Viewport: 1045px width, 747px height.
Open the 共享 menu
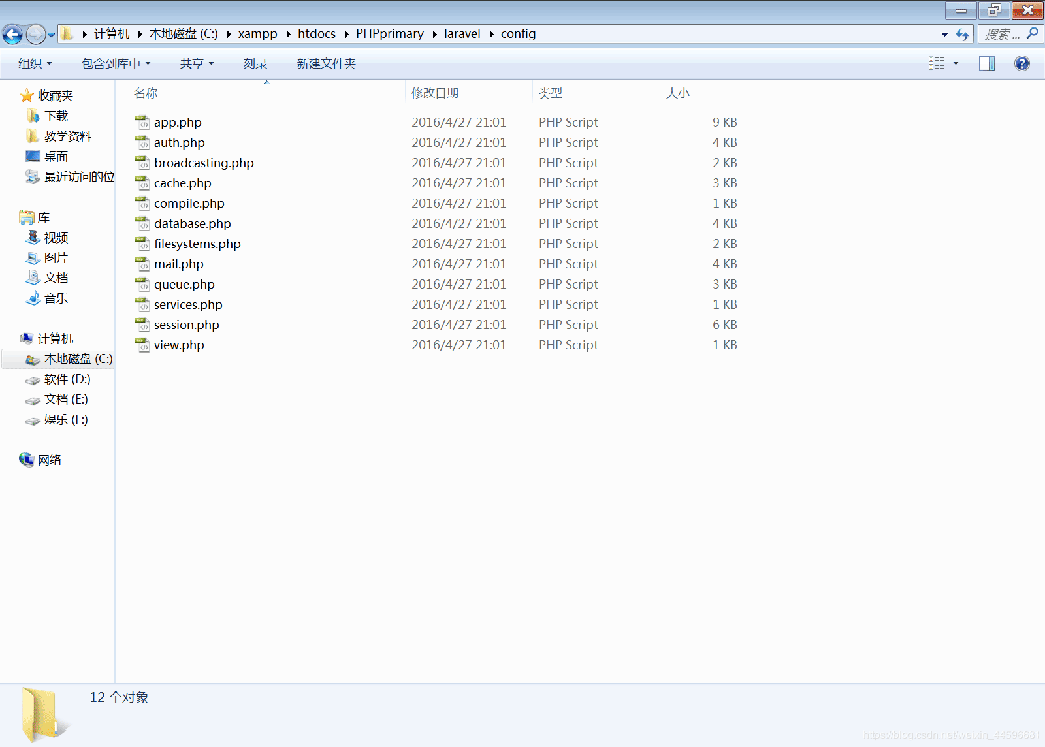197,63
